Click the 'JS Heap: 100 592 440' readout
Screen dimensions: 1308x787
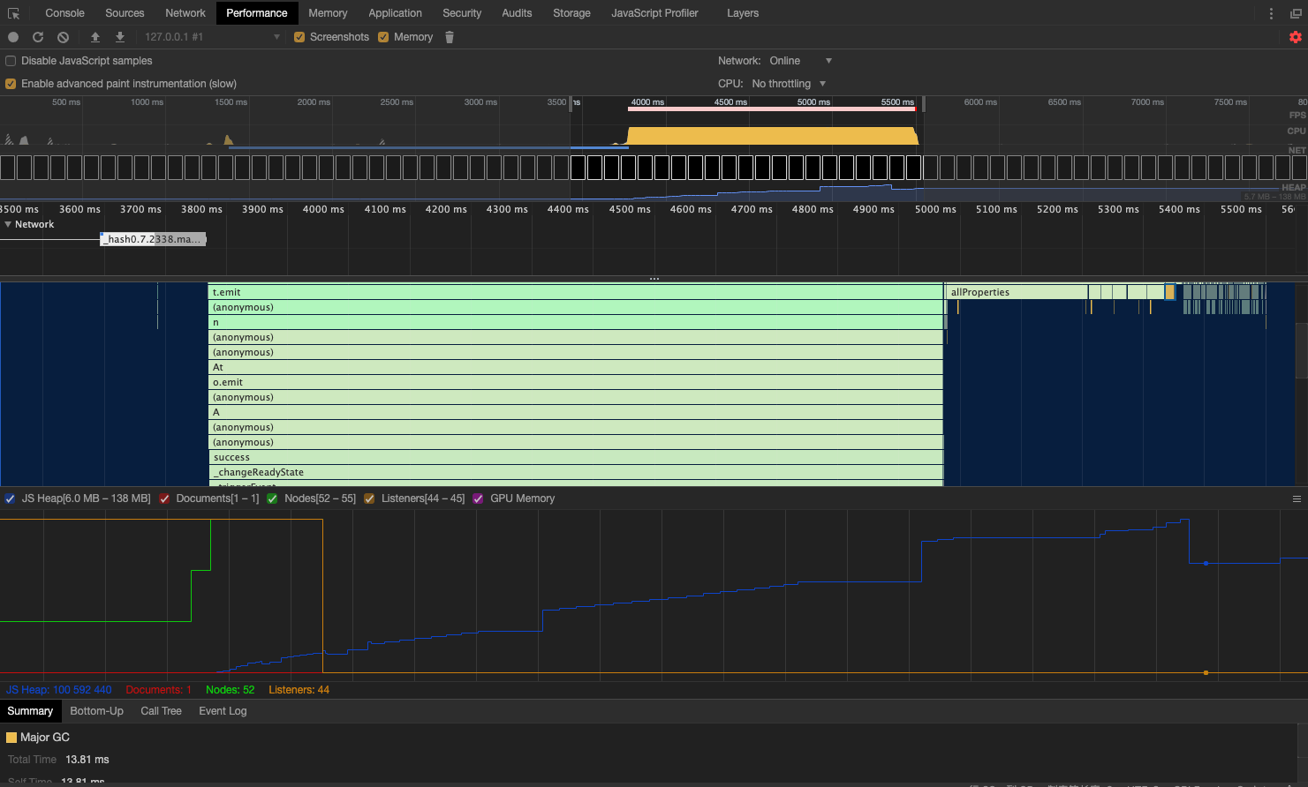click(x=59, y=690)
